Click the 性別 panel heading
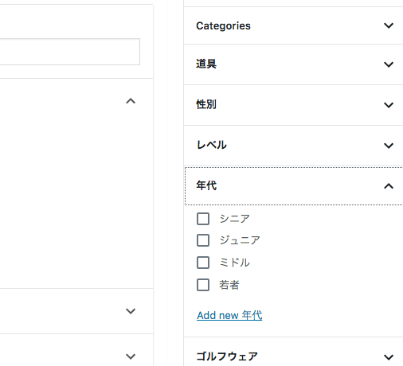This screenshot has height=366, width=403. click(x=206, y=104)
